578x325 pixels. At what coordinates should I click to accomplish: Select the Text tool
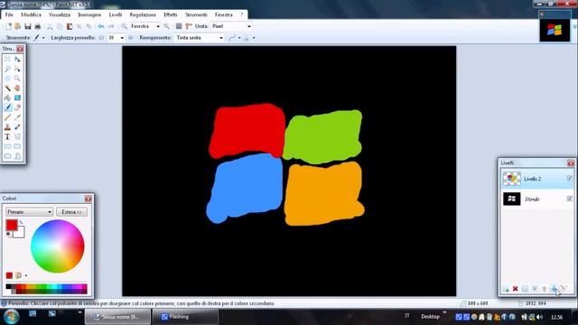pyautogui.click(x=7, y=136)
